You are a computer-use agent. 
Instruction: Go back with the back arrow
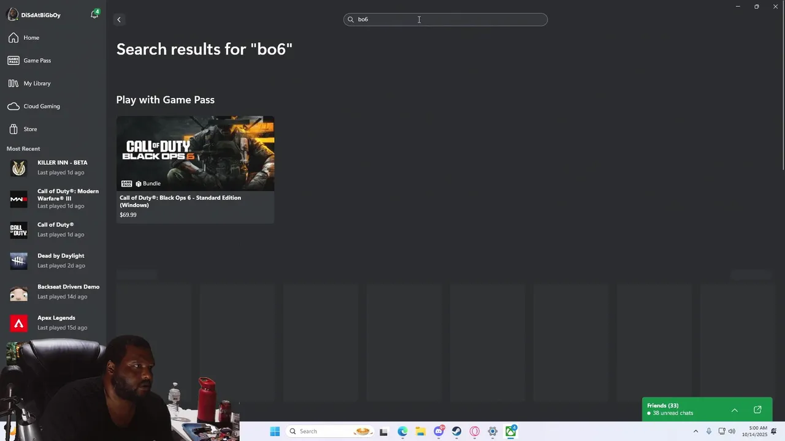click(119, 20)
